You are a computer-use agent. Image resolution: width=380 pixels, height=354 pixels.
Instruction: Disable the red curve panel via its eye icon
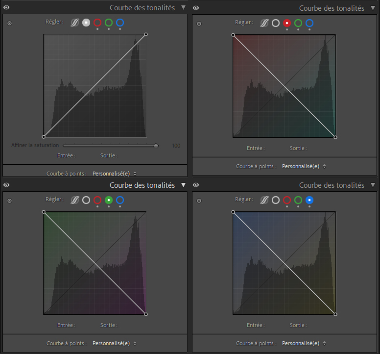pyautogui.click(x=196, y=8)
